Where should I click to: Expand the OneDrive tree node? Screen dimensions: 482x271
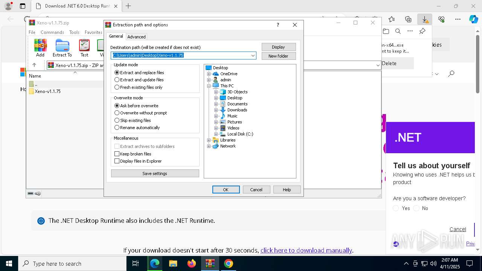click(x=209, y=74)
